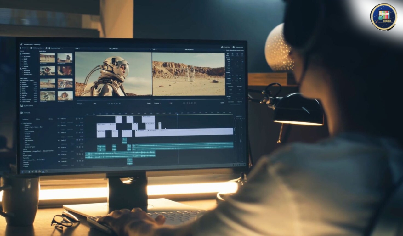Click the Camera Track button
403x236 pixels.
(x=230, y=87)
